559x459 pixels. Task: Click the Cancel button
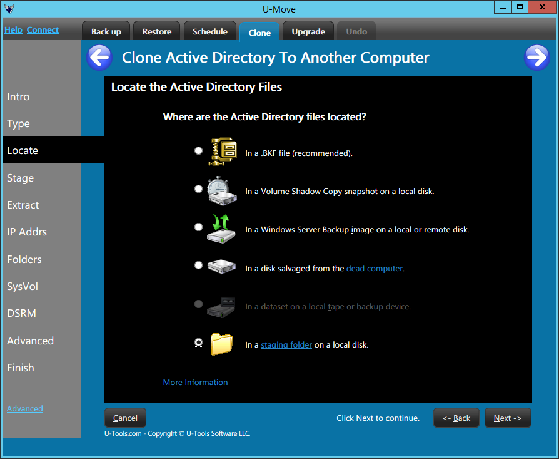click(x=125, y=418)
